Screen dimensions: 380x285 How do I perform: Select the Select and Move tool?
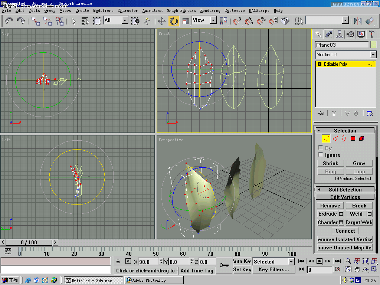click(x=162, y=21)
